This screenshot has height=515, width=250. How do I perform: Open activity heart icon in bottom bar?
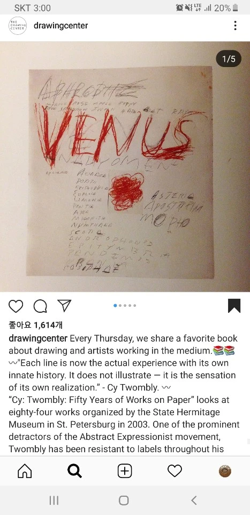point(175,472)
